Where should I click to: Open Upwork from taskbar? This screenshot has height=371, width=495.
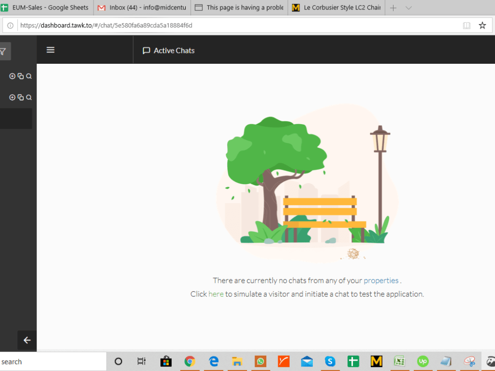point(423,362)
